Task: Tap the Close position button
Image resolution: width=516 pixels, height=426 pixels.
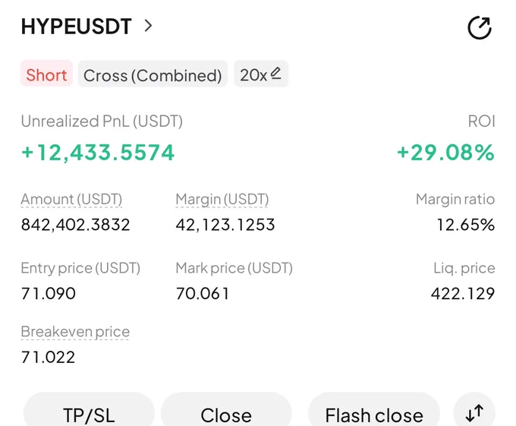Action: tap(226, 413)
